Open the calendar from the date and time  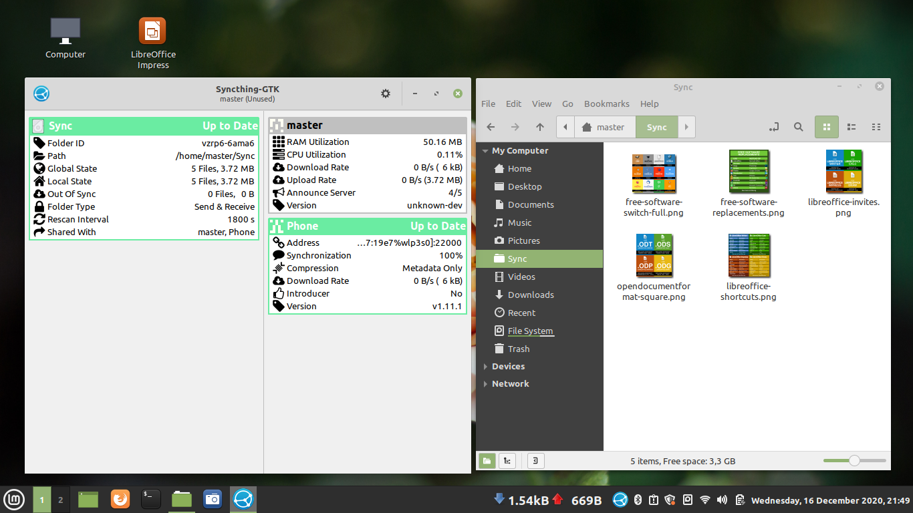[x=831, y=500]
